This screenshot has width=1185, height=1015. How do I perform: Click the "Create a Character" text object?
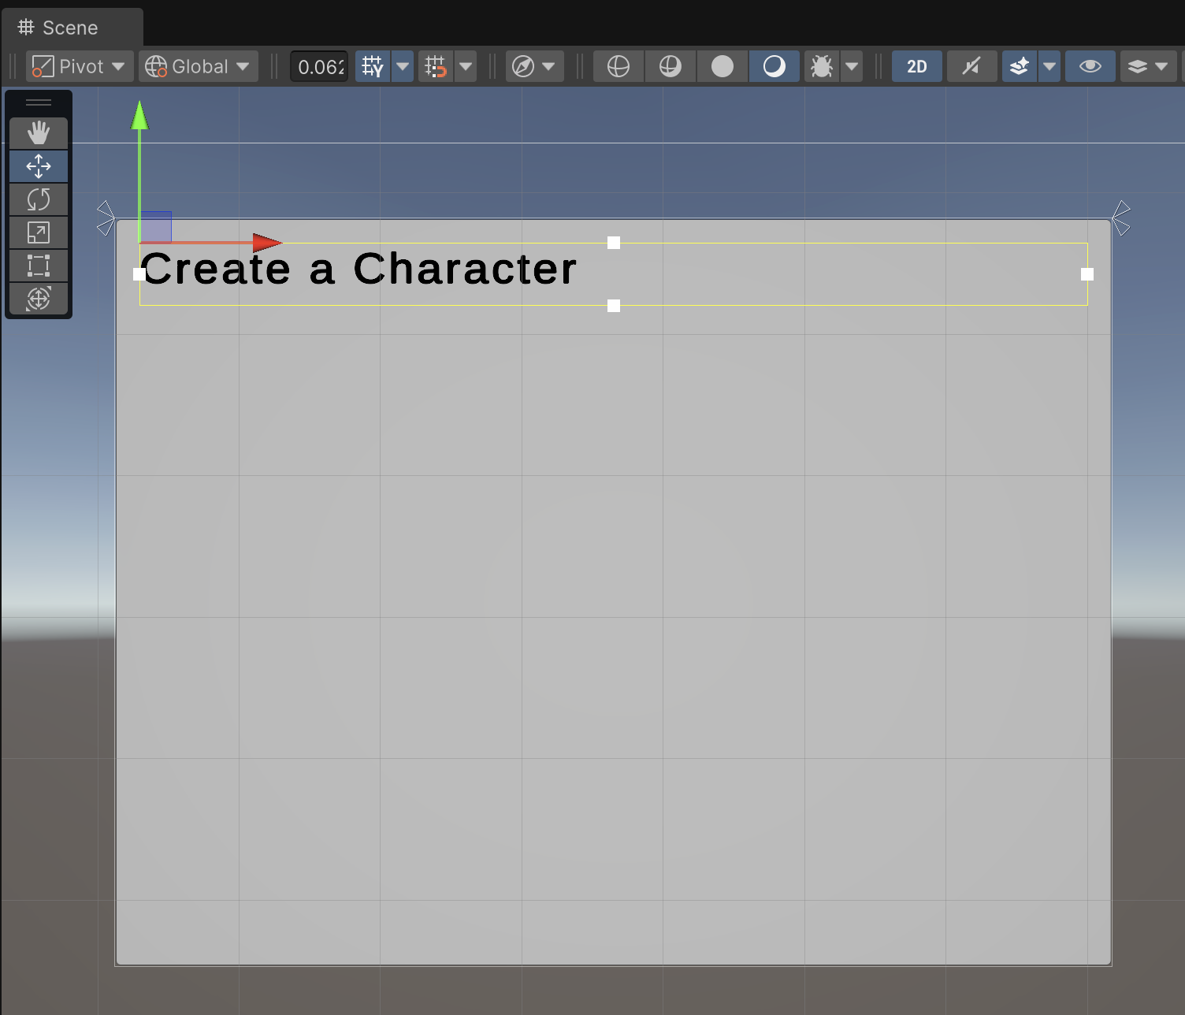pos(358,270)
